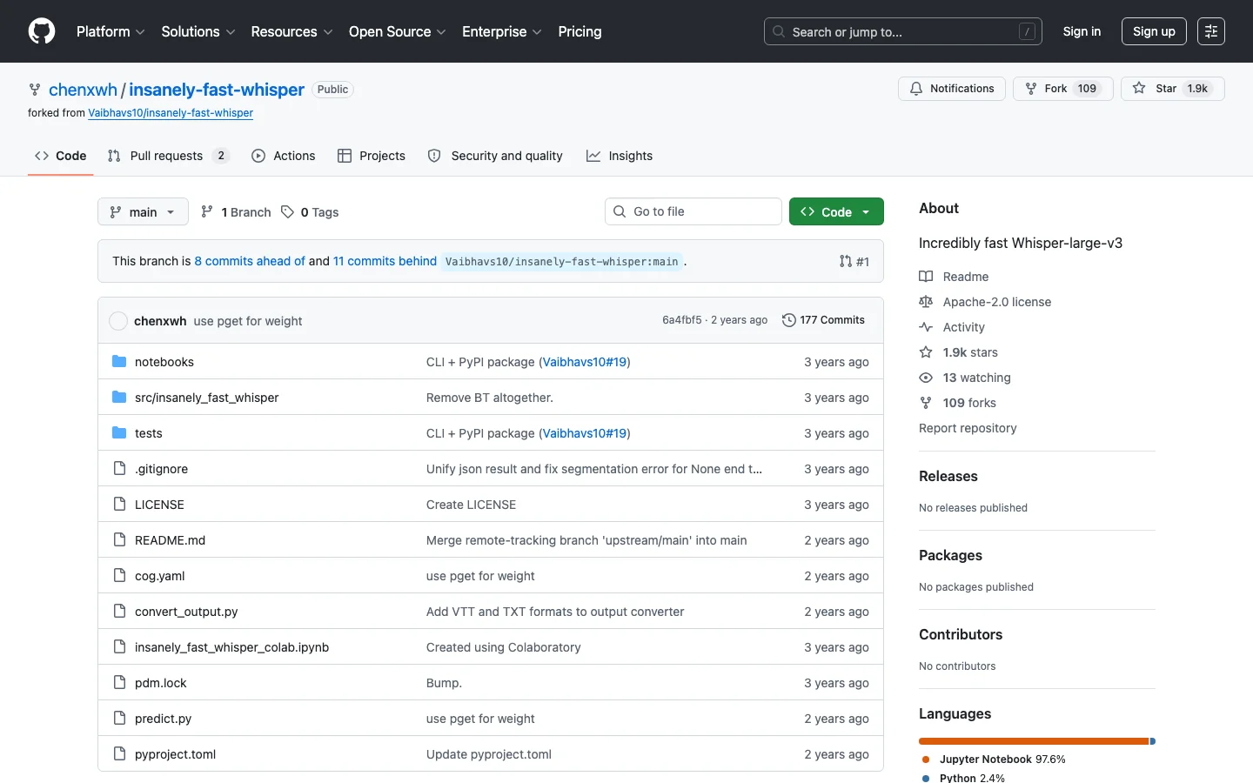The image size is (1253, 783).
Task: Click chenxwh's avatar in the commit row
Action: pyautogui.click(x=118, y=321)
